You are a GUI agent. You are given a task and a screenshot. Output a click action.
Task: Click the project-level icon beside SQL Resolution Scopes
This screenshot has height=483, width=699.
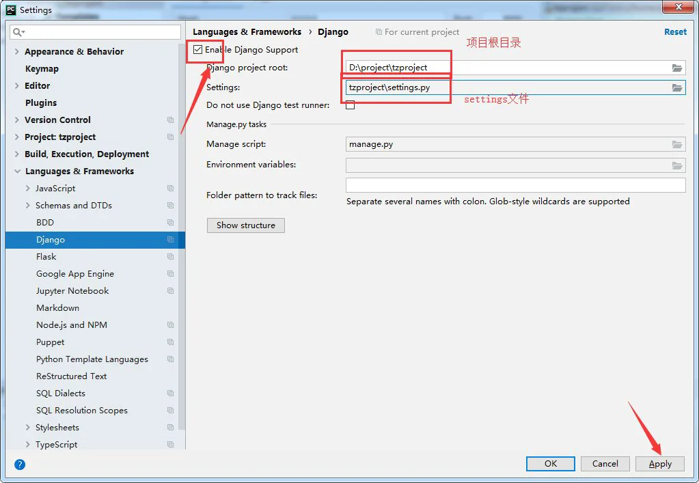pos(170,411)
